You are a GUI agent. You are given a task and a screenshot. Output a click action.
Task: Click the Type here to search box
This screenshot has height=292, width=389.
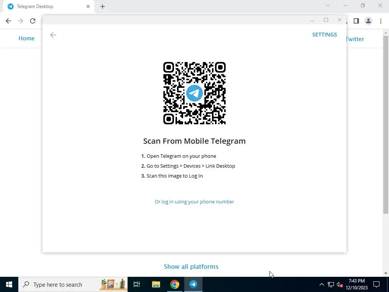[x=73, y=284]
